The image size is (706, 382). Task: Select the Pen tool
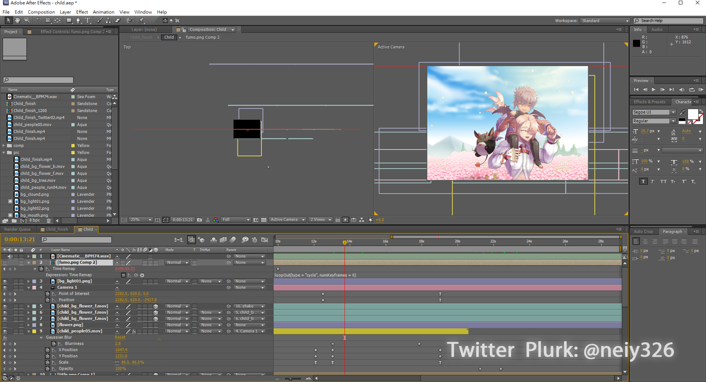pos(78,21)
